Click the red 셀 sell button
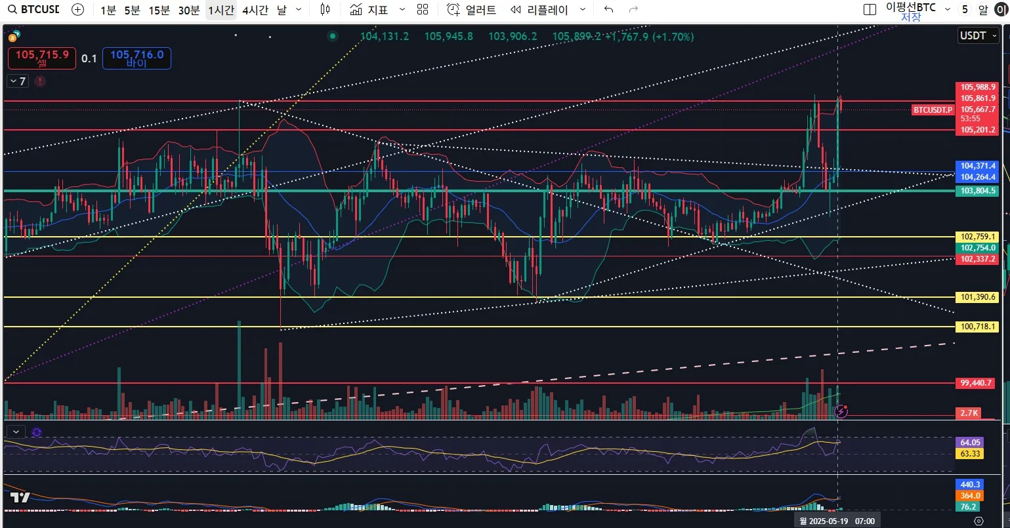The height and width of the screenshot is (528, 1010). tap(43, 58)
